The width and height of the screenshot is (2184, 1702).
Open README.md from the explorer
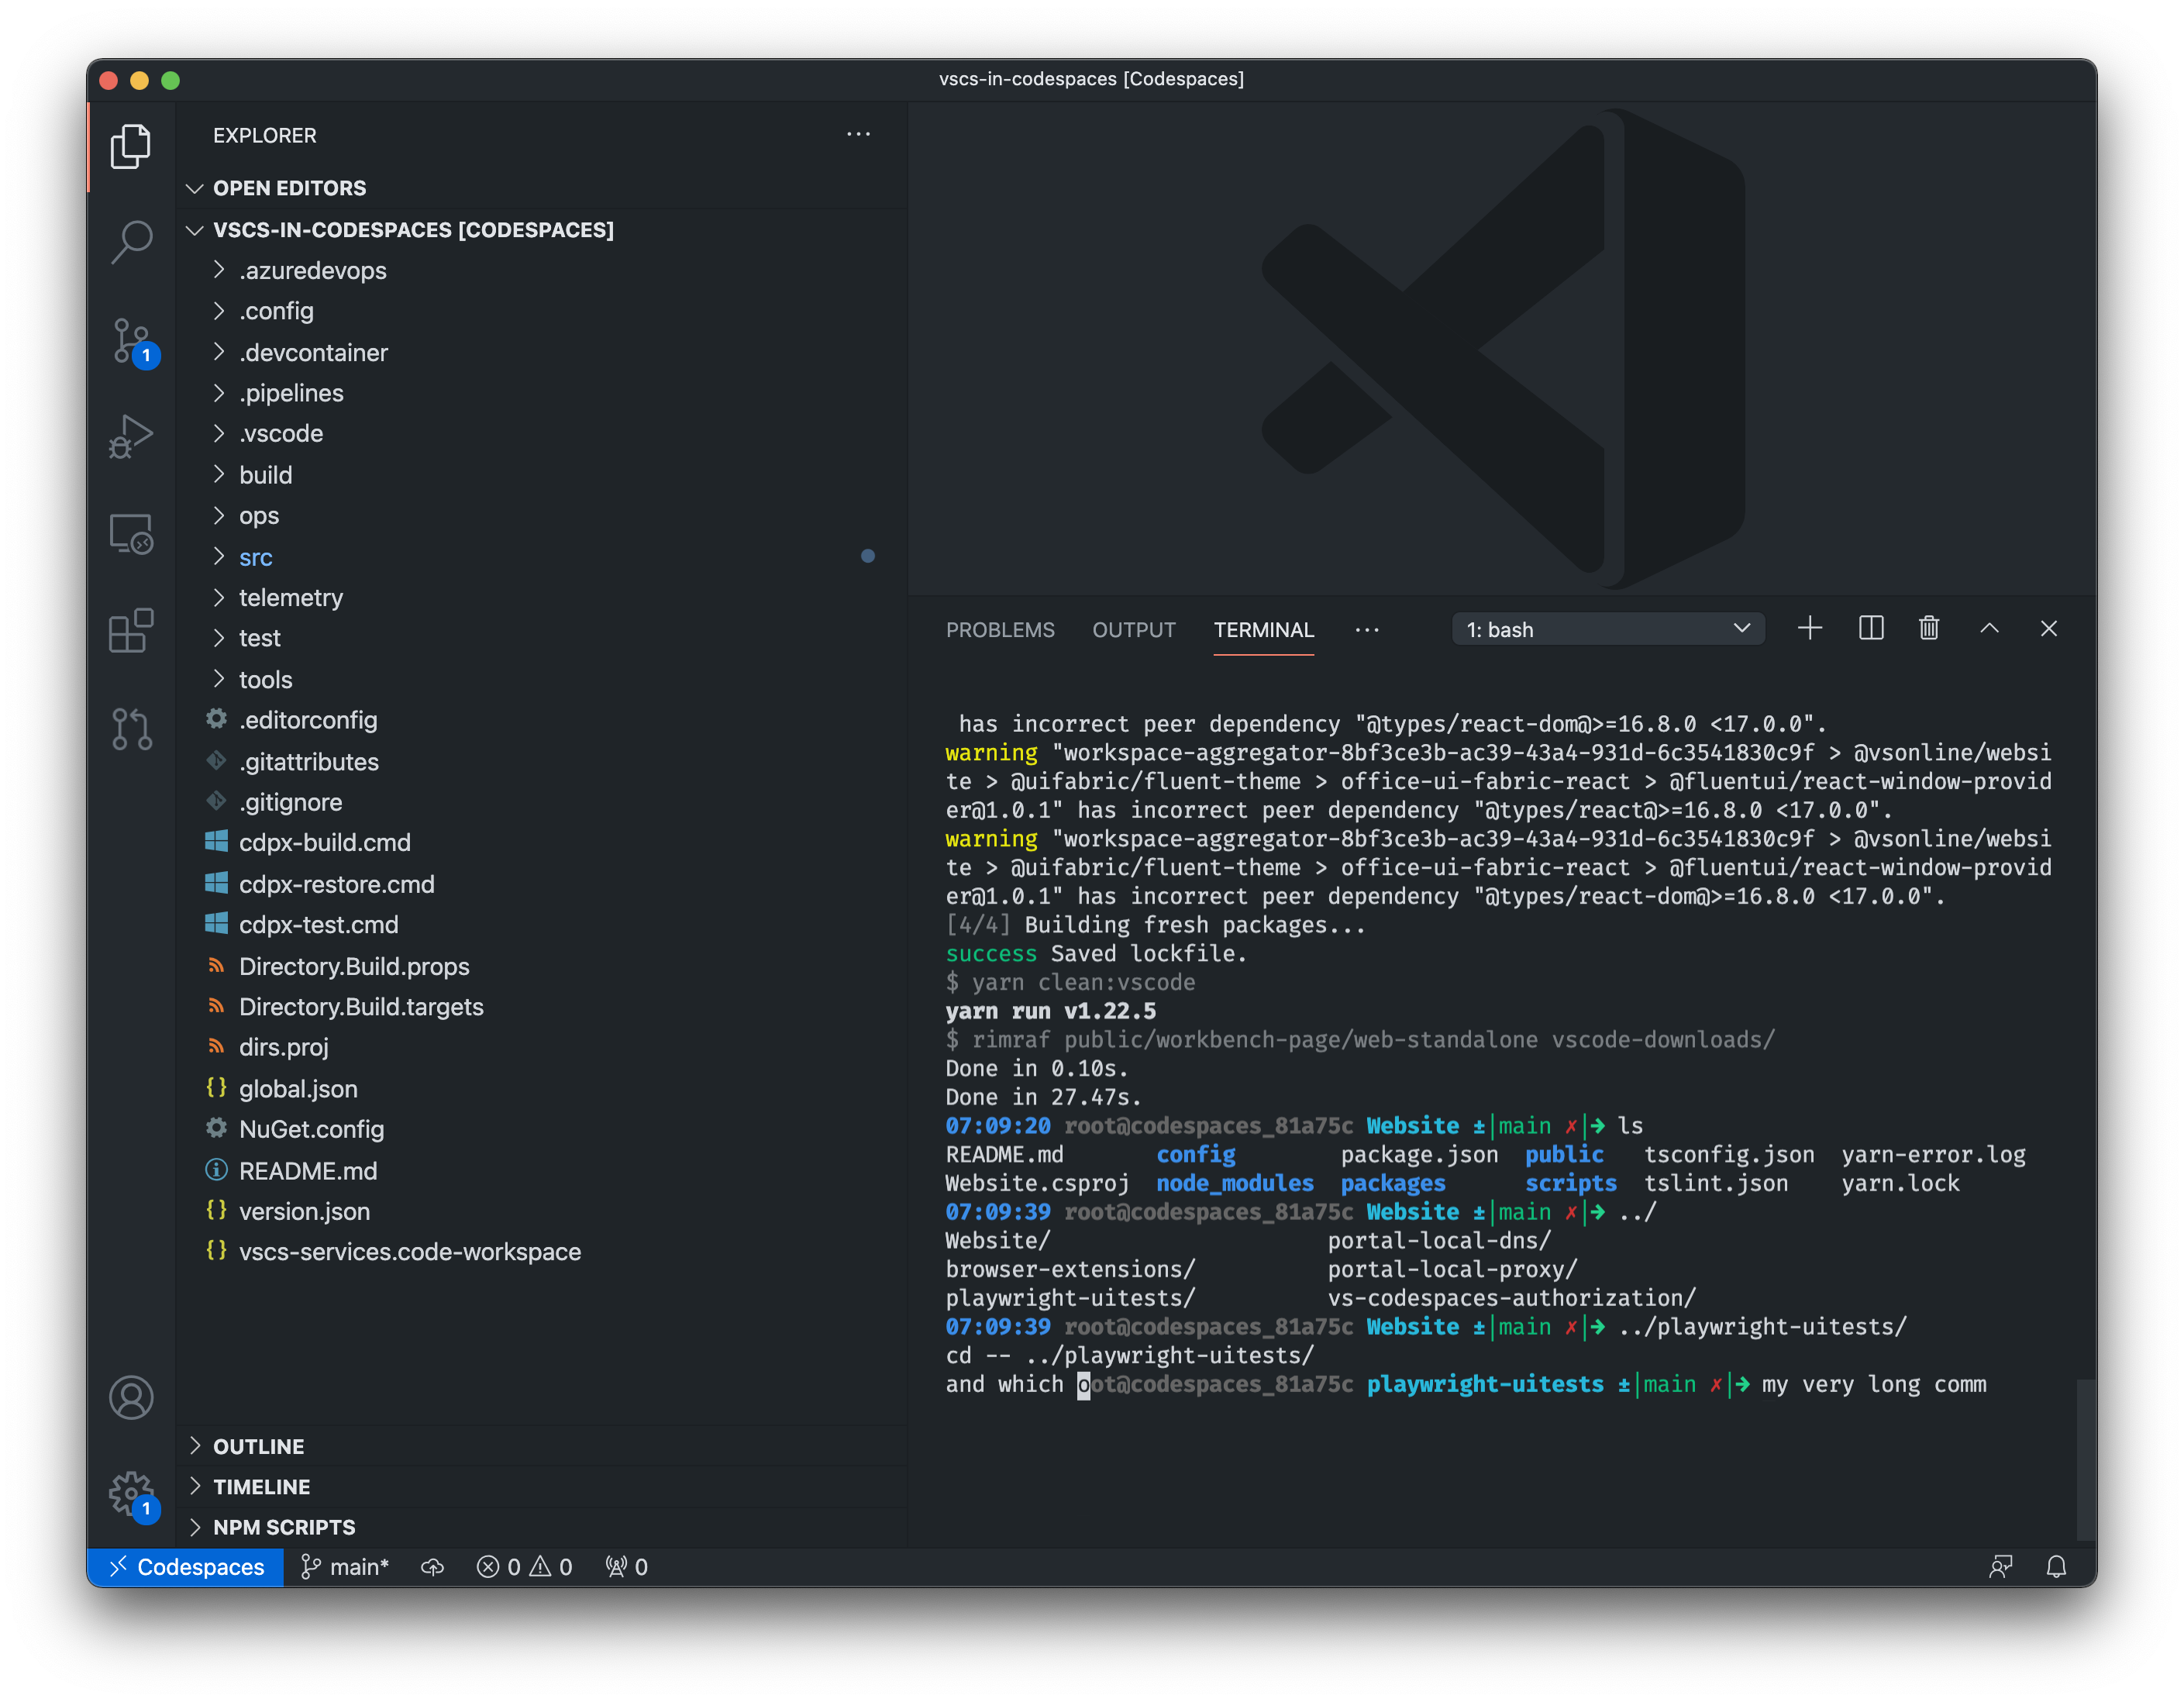[x=308, y=1171]
